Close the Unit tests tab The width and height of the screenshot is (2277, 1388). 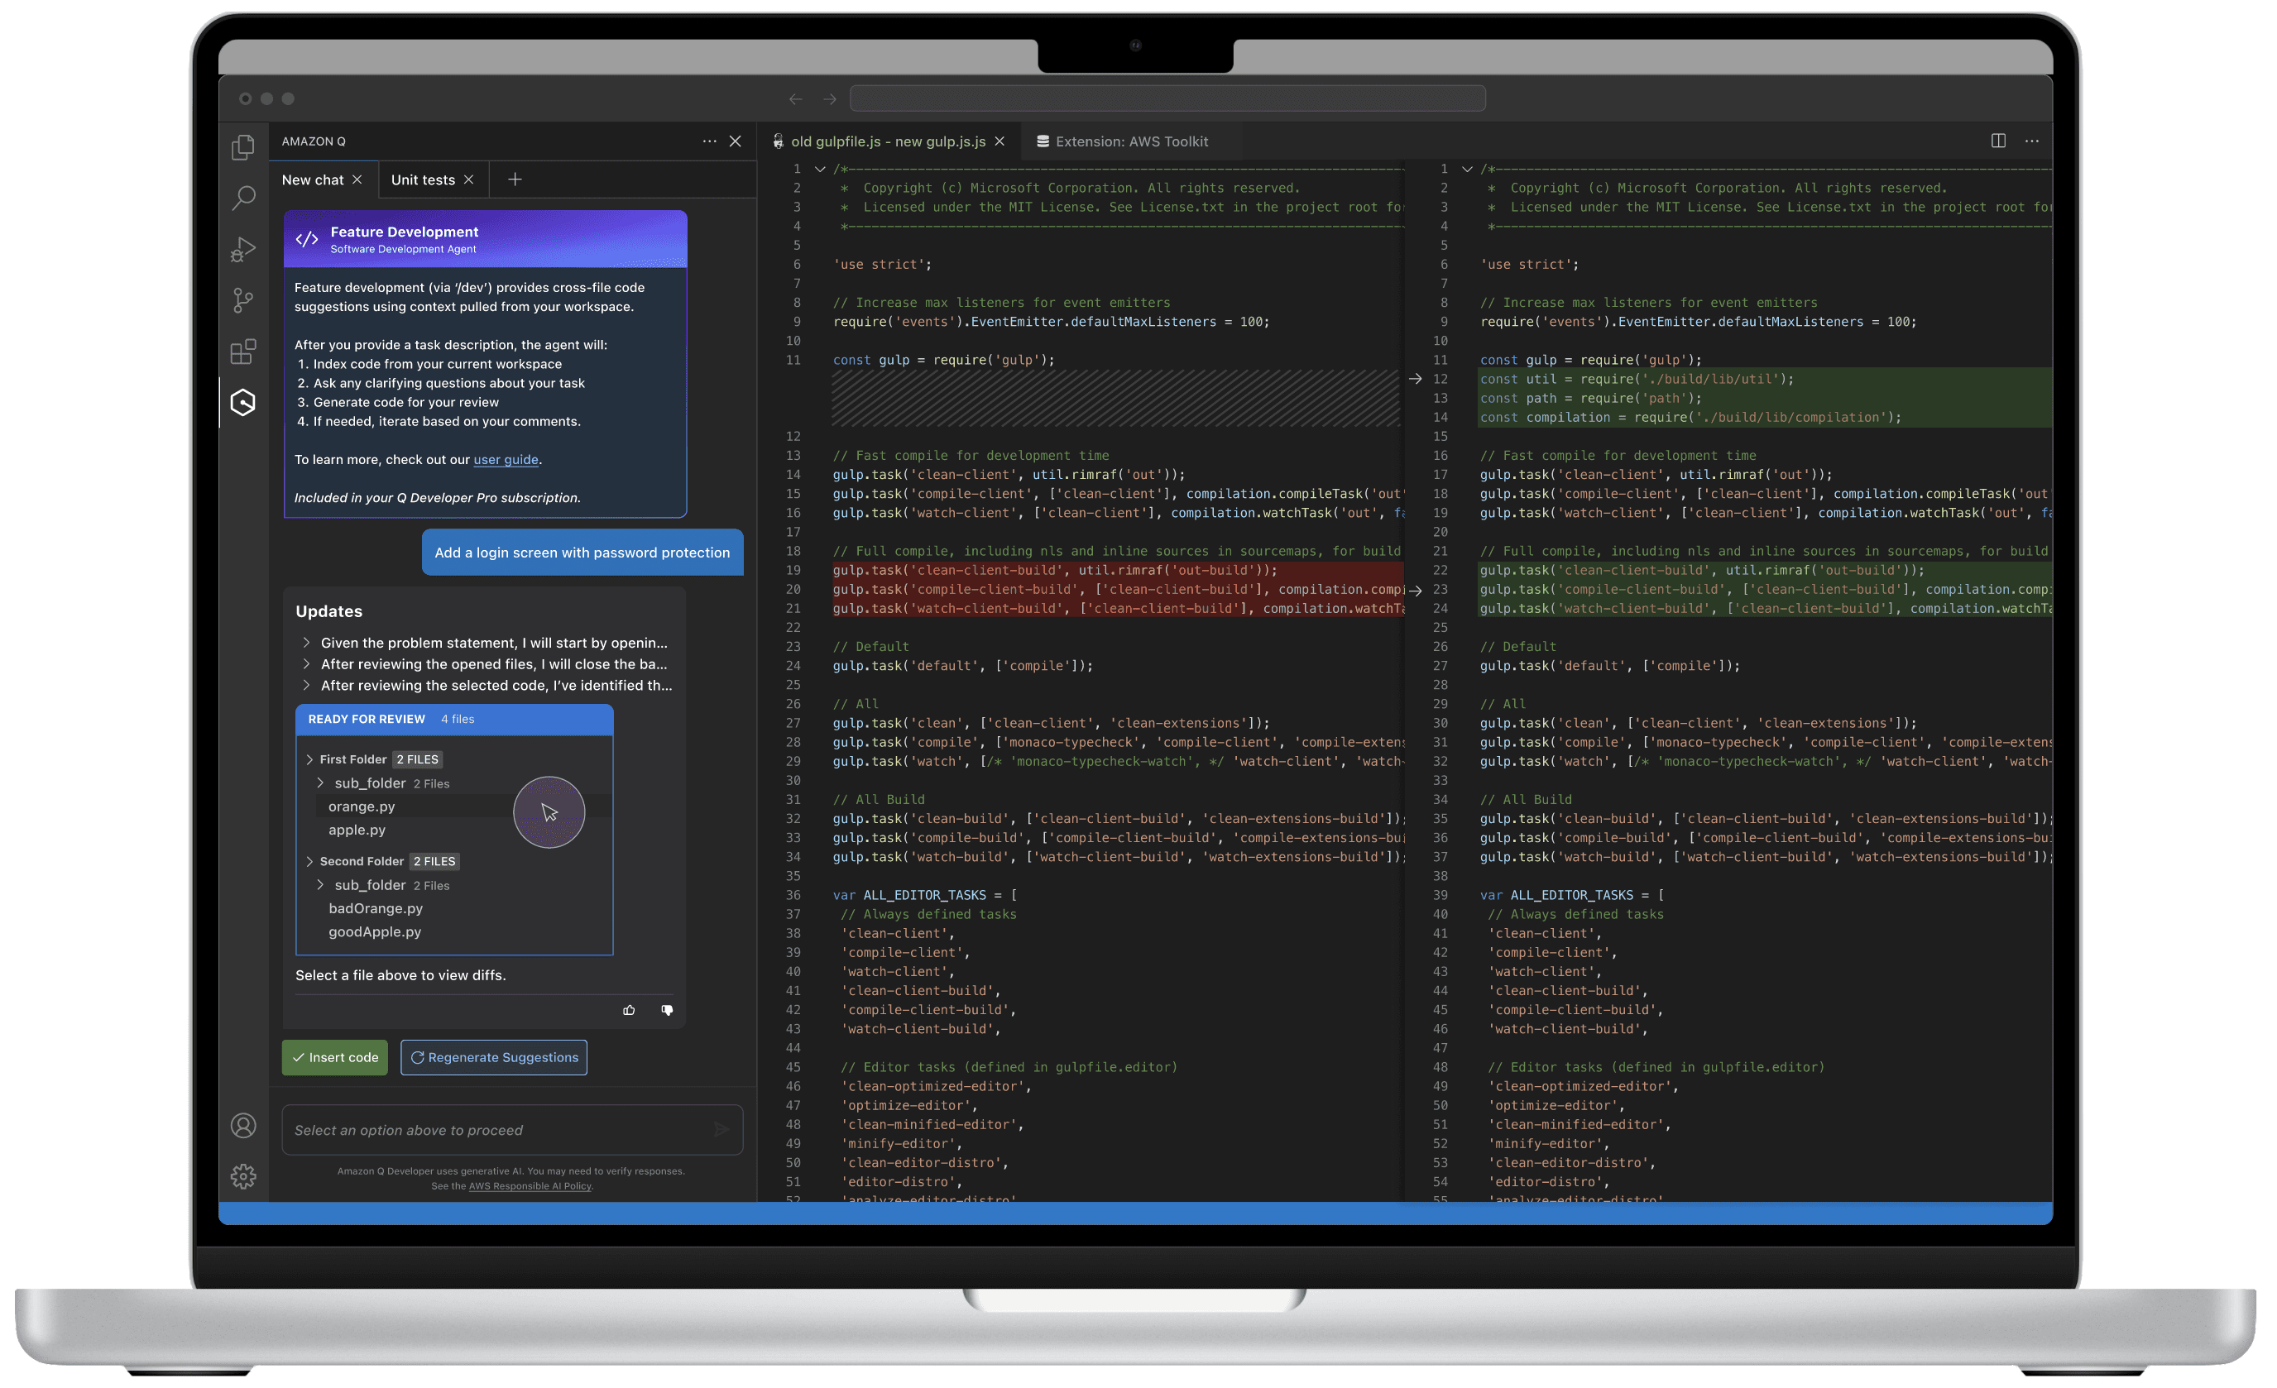[468, 179]
